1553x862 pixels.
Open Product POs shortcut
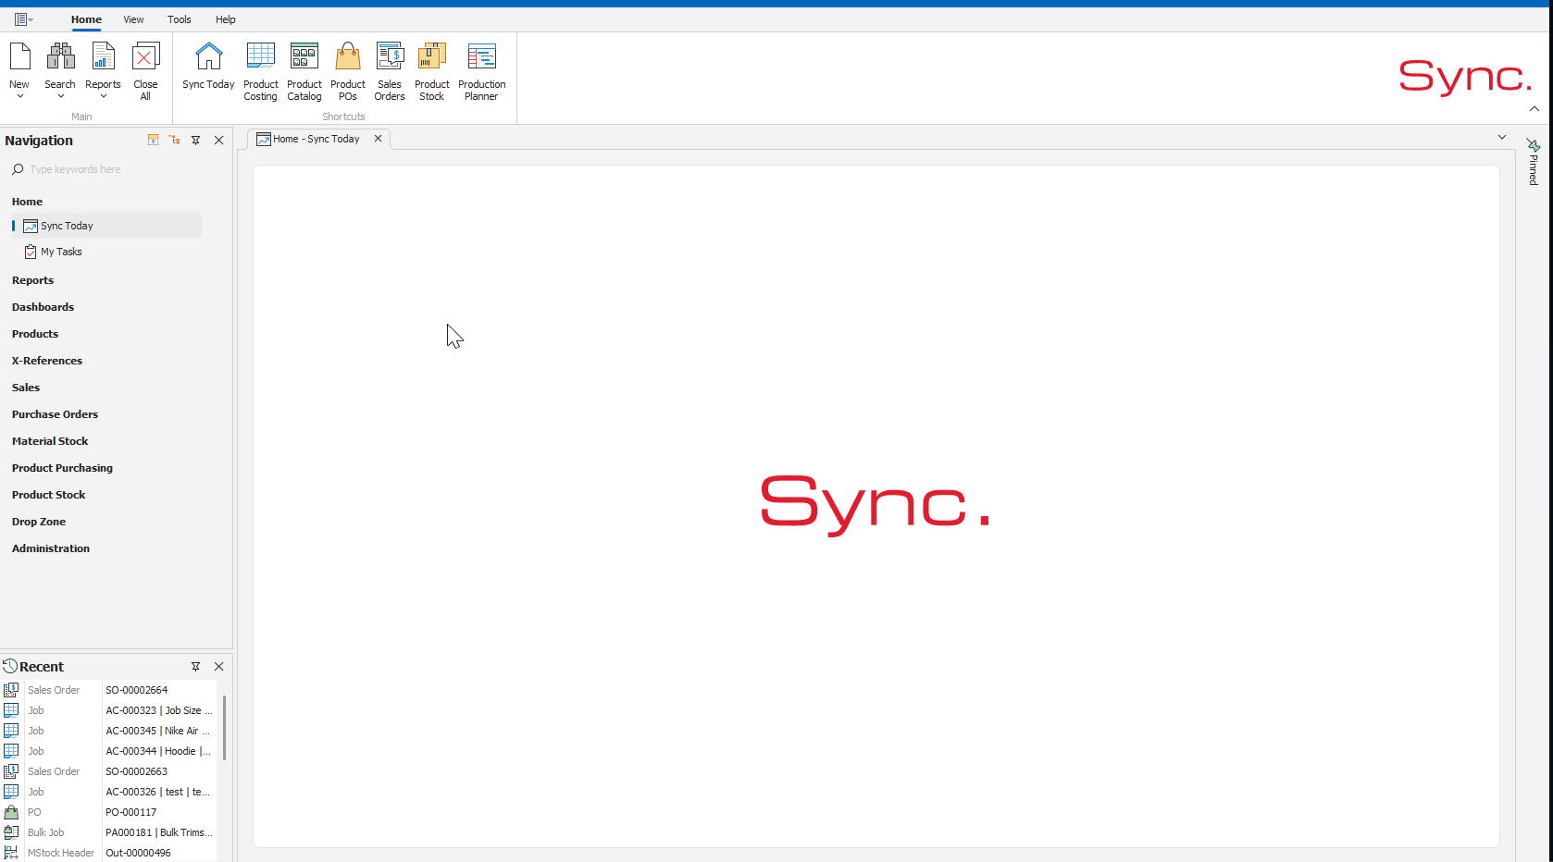(x=348, y=71)
